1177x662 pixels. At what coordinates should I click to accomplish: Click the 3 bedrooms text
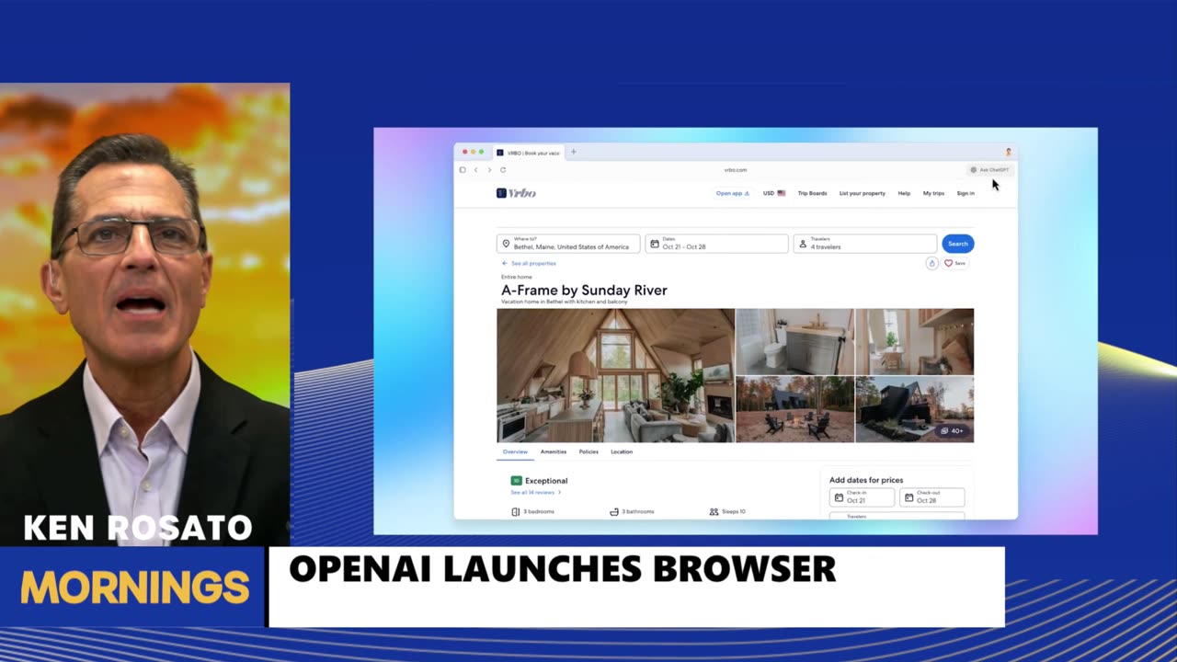click(x=539, y=511)
